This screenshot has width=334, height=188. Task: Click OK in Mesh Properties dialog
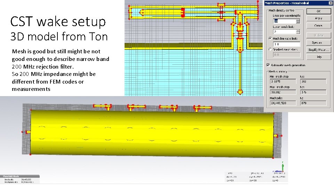tap(318, 11)
